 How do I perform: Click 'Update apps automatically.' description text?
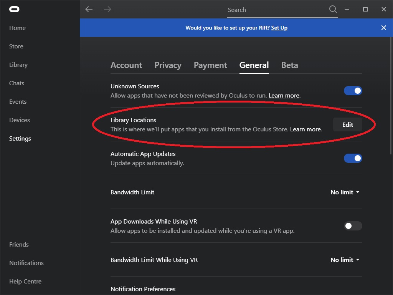tap(147, 163)
